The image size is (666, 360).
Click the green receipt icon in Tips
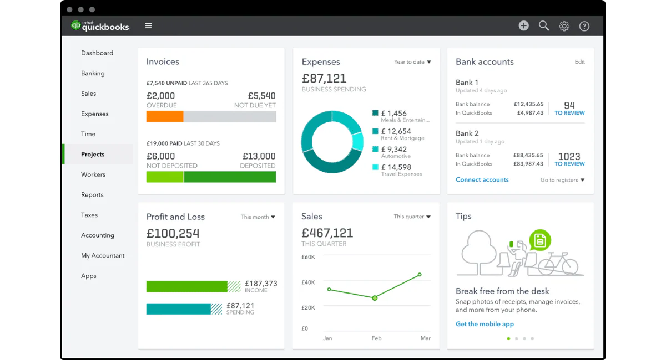tap(539, 240)
